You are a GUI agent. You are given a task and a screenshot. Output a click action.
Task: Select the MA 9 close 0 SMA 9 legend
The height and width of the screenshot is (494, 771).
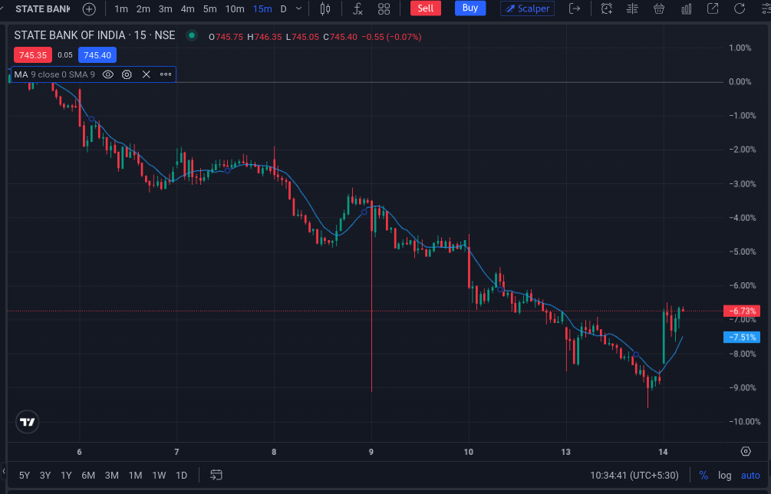coord(54,74)
